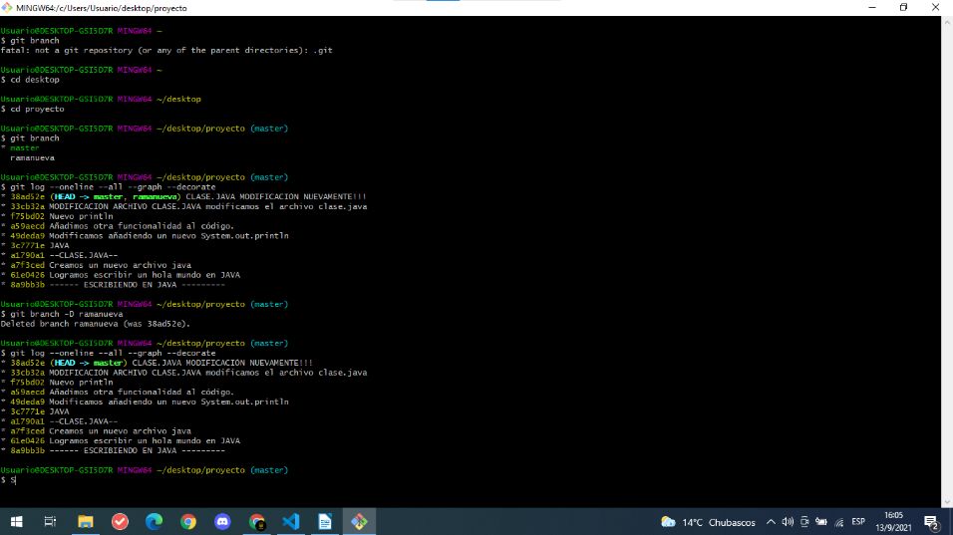Click the terminal scrollbar down arrow
The width and height of the screenshot is (953, 535).
pyautogui.click(x=947, y=501)
